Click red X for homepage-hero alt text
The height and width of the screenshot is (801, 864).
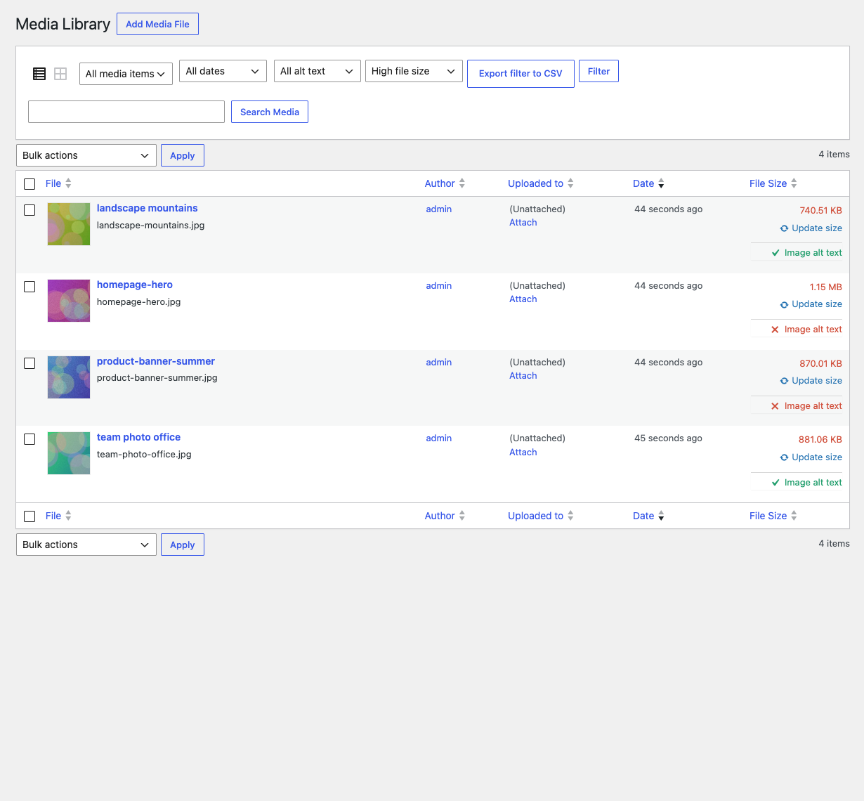(775, 330)
